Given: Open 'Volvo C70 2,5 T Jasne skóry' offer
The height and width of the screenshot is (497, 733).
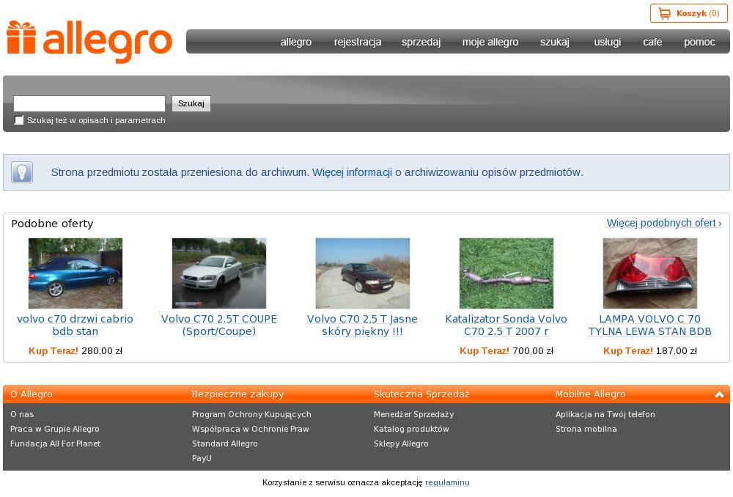Looking at the screenshot, I should click(362, 325).
